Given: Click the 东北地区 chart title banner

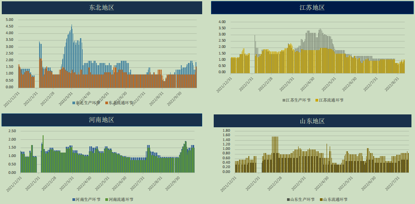Looking at the screenshot, I should point(102,8).
